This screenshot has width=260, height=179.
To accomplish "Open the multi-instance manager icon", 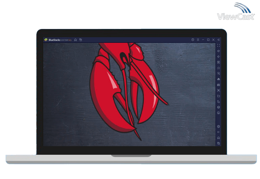I will coord(219,107).
